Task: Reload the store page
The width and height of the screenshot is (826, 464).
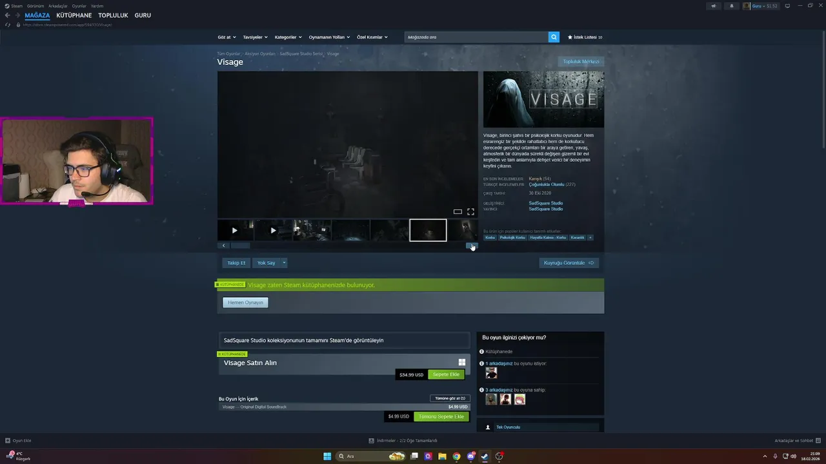Action: click(8, 24)
